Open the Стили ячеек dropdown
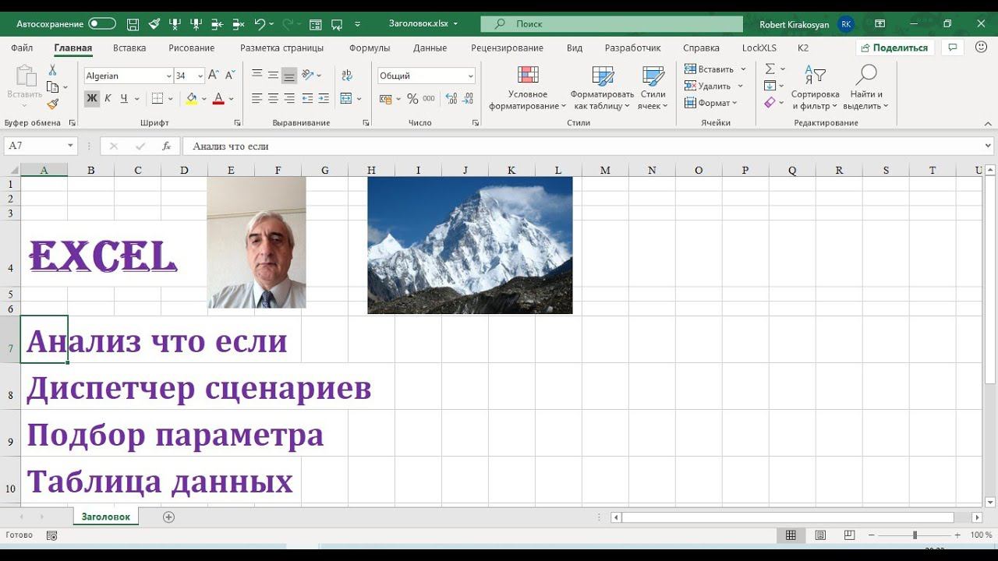Viewport: 998px width, 561px height. (653, 87)
